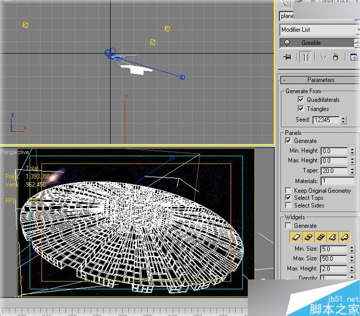Enable Keep Original Geometry option

pos(288,191)
